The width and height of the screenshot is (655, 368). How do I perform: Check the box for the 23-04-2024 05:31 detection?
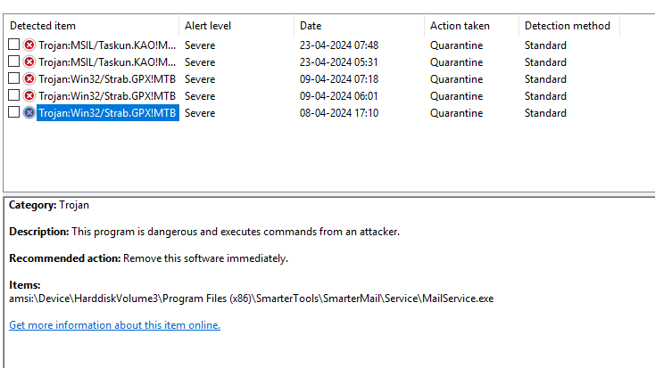click(13, 62)
